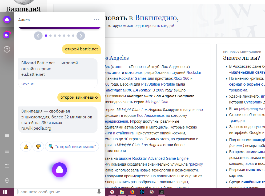The width and height of the screenshot is (265, 196).
Task: Open the "сериал о борьбе с" bold link
Action: click(x=246, y=84)
